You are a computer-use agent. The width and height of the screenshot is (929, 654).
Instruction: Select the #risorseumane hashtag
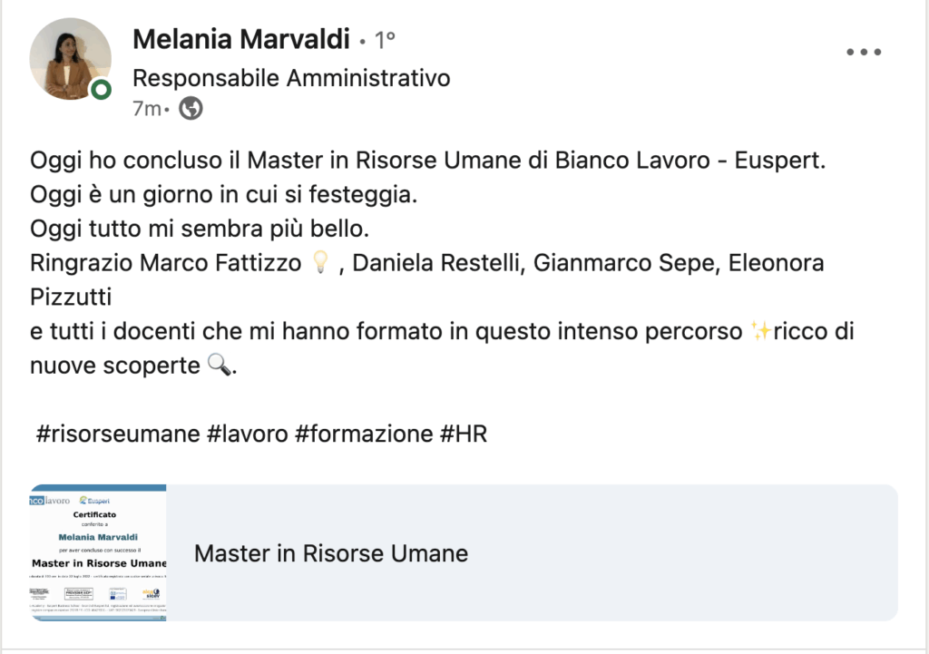118,434
